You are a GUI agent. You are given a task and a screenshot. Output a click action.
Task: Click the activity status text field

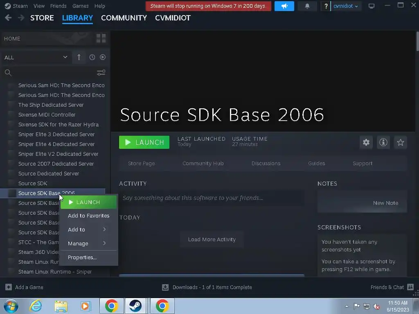pos(212,198)
